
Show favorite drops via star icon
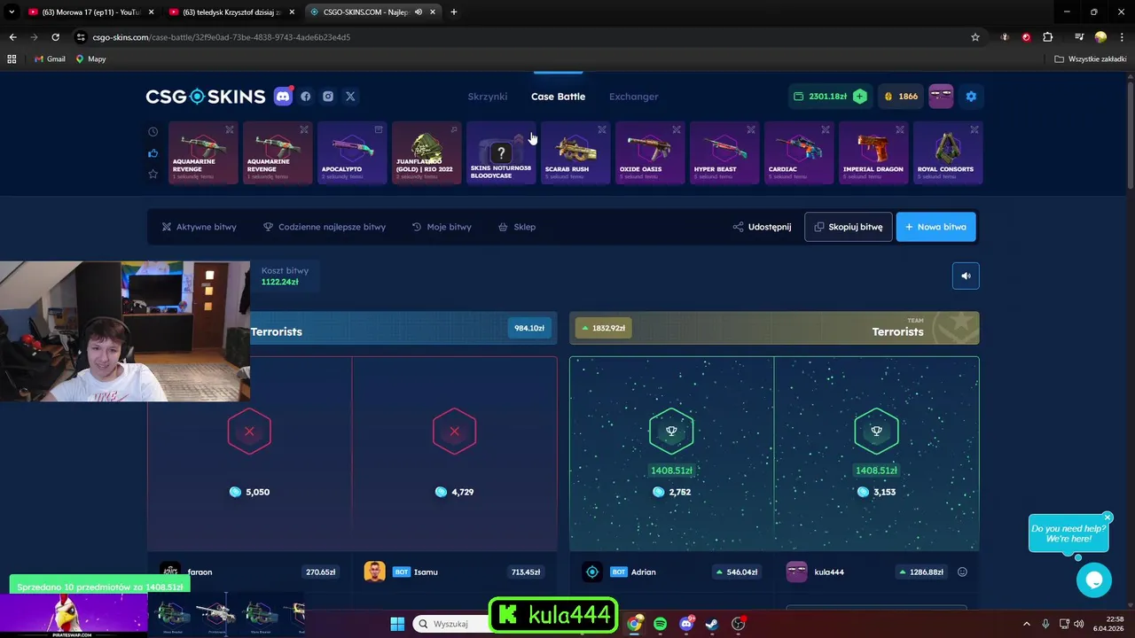click(153, 174)
